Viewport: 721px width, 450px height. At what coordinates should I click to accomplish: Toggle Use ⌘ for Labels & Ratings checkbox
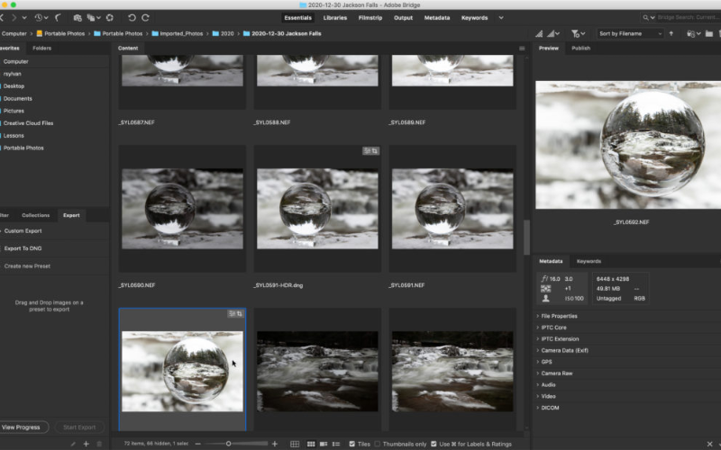pyautogui.click(x=434, y=444)
